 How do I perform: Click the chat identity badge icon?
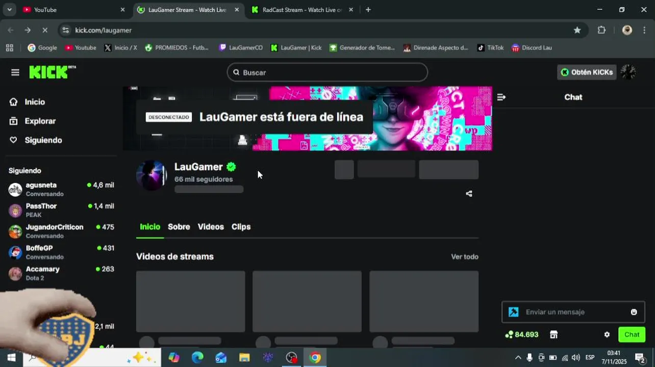[514, 312]
